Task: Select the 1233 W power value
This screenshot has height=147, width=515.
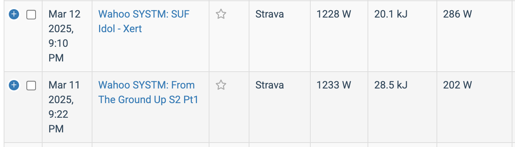Action: tap(334, 85)
